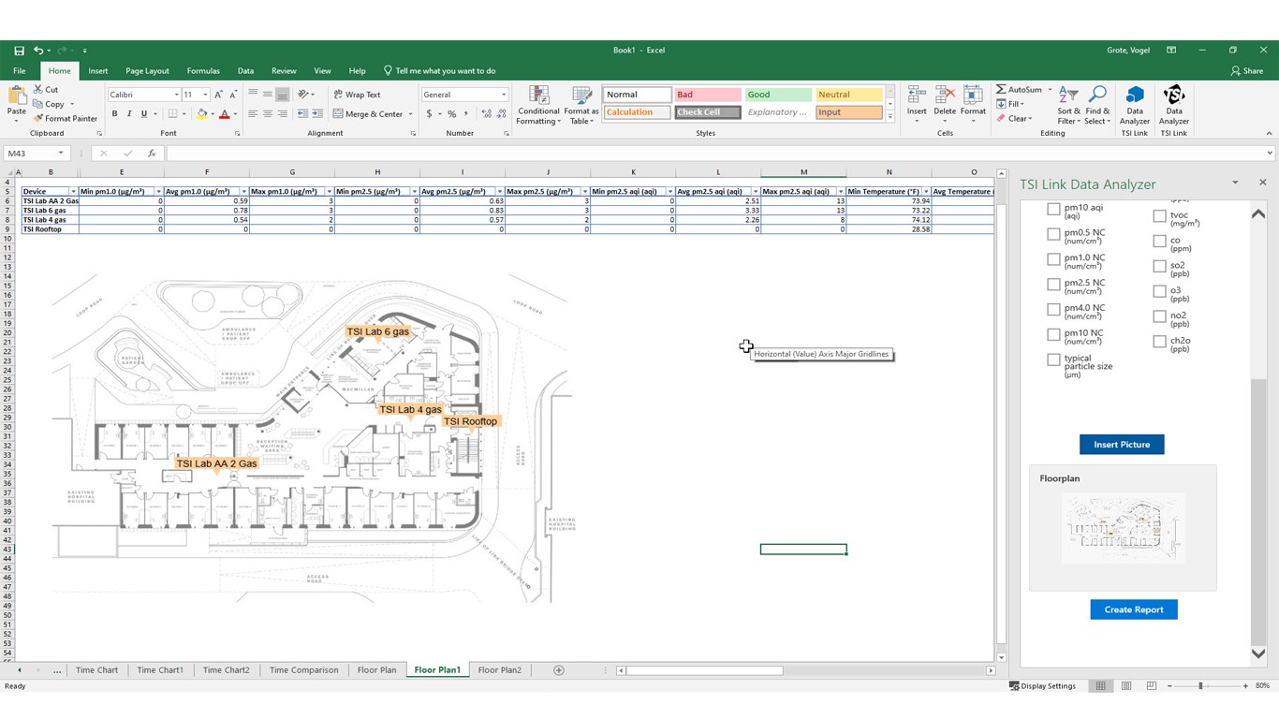Open Format as Table gallery
This screenshot has height=719, width=1279.
pyautogui.click(x=581, y=105)
